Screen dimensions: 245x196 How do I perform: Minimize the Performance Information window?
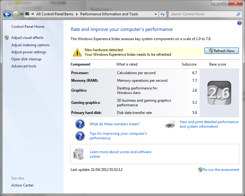tap(216, 3)
